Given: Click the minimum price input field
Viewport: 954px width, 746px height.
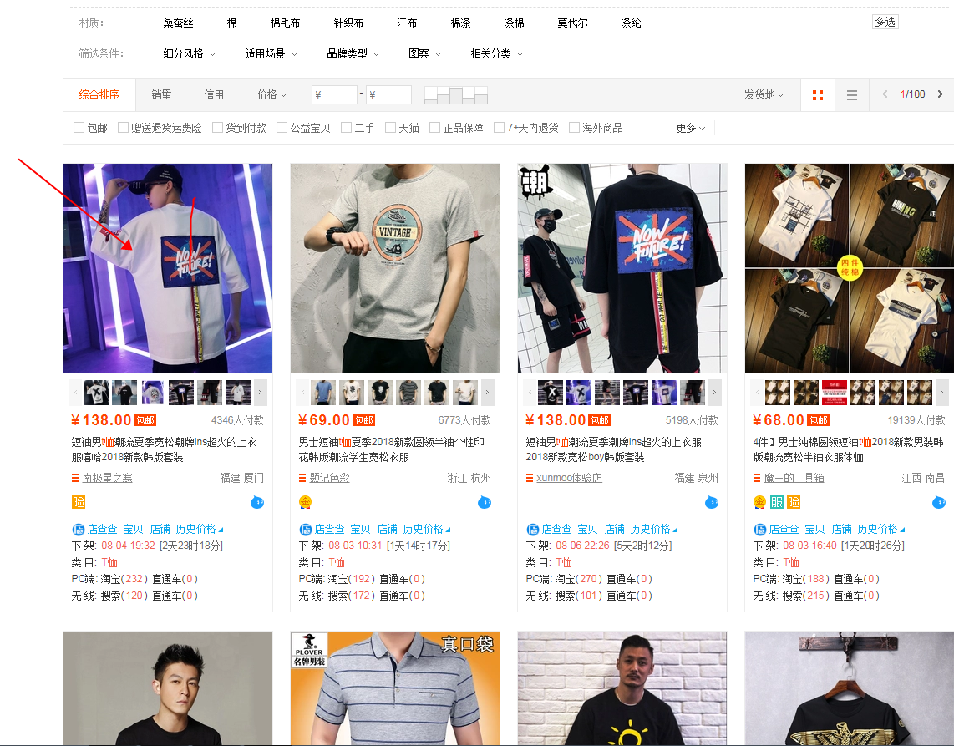Looking at the screenshot, I should click(x=334, y=94).
